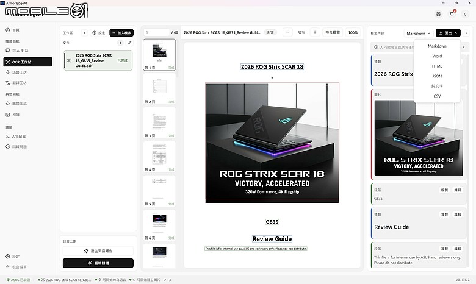Select page 6 thumbnail
Image resolution: width=476 pixels, height=284 pixels.
tap(159, 225)
